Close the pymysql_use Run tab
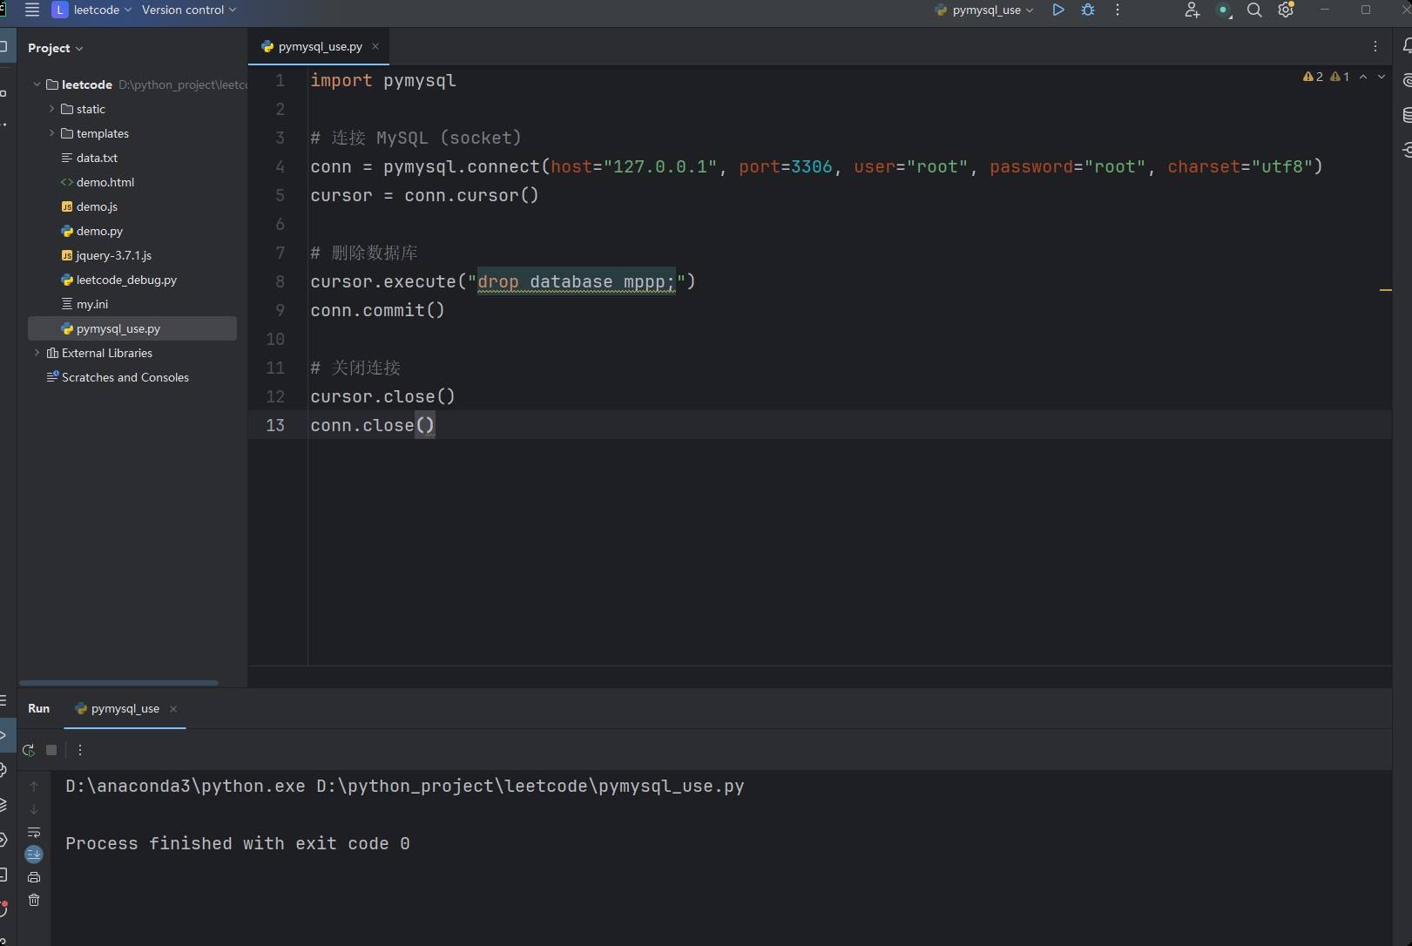 coord(173,709)
